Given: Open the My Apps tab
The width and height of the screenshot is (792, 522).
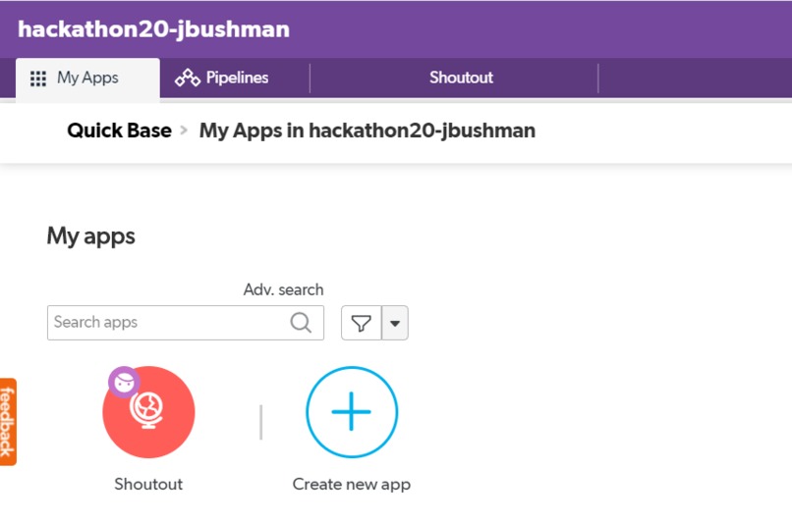Looking at the screenshot, I should pos(87,78).
